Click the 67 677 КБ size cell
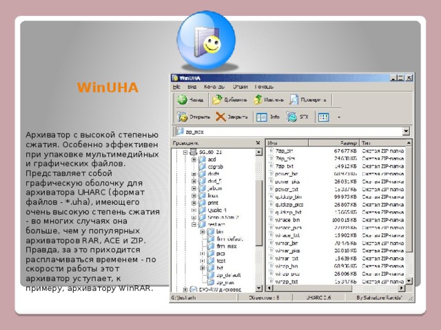The image size is (441, 330). click(x=345, y=151)
